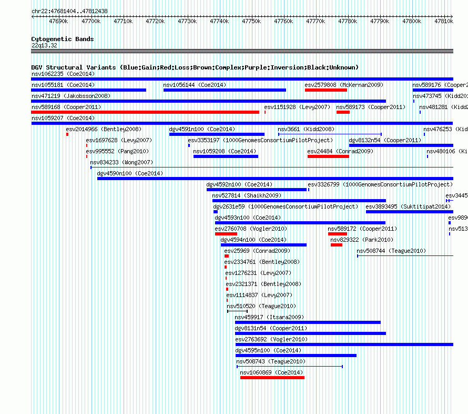This screenshot has width=468, height=414.
Task: Click esv2321371 (Bentley2008) label
Action: tap(263, 284)
